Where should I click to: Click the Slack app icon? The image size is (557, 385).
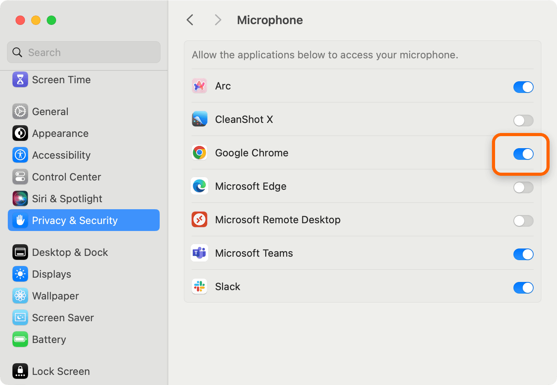tap(199, 287)
